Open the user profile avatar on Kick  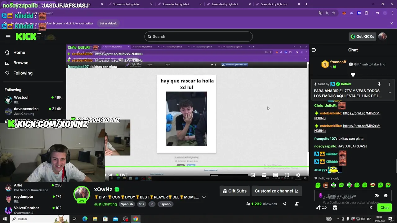[x=382, y=37]
